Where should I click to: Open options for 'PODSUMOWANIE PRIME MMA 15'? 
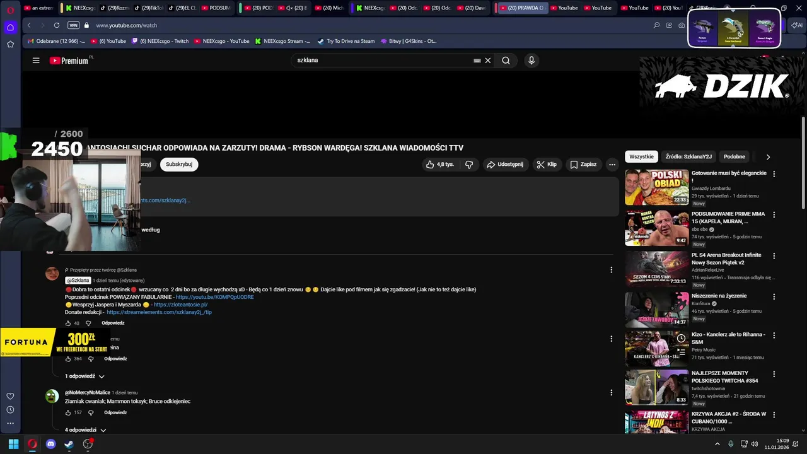[774, 215]
